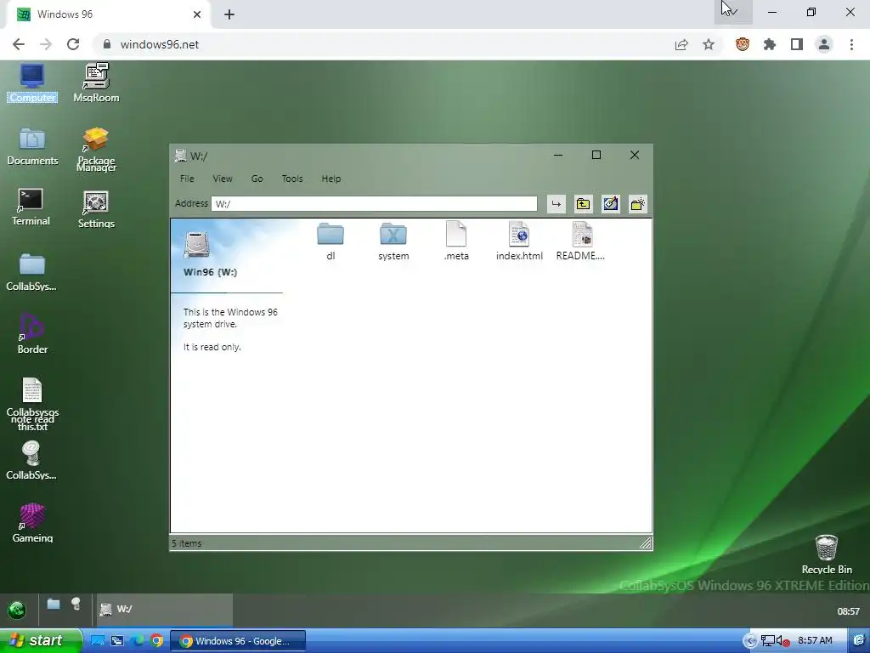
Task: Click the volume icon in system tray
Action: tap(782, 641)
